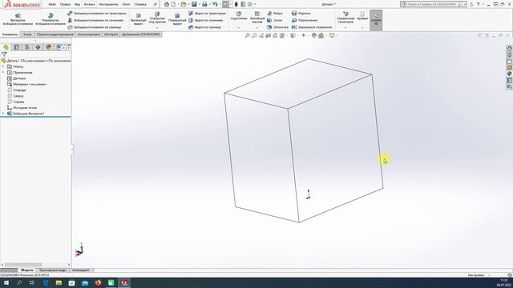Image resolution: width=513 pixels, height=288 pixels.
Task: Click the New document icon
Action: click(x=173, y=4)
